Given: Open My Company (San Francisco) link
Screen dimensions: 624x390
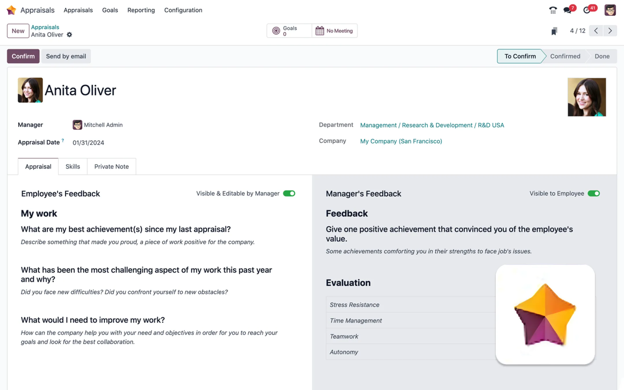Looking at the screenshot, I should tap(401, 141).
